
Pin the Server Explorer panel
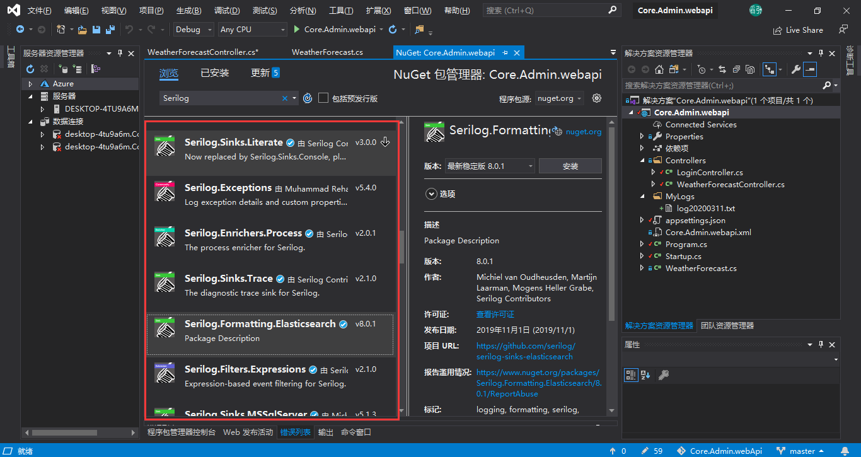tap(120, 54)
